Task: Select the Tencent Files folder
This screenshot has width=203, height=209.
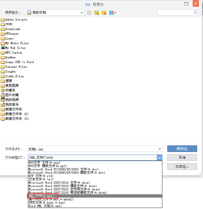Action: pos(14,67)
